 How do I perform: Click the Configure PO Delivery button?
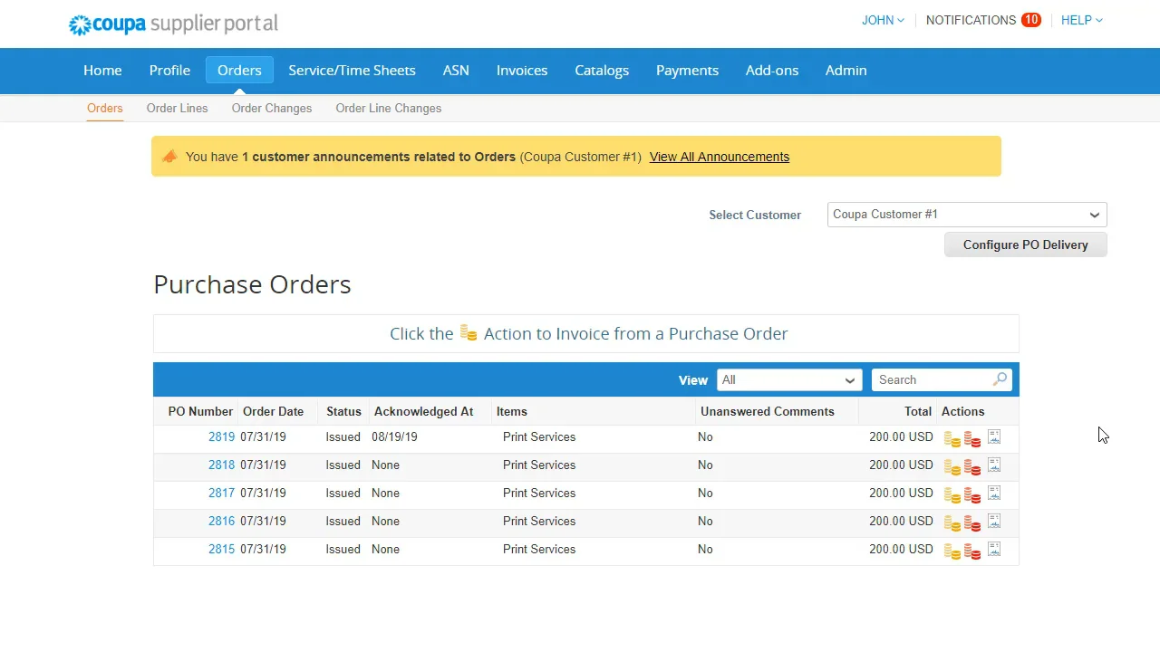tap(1026, 244)
